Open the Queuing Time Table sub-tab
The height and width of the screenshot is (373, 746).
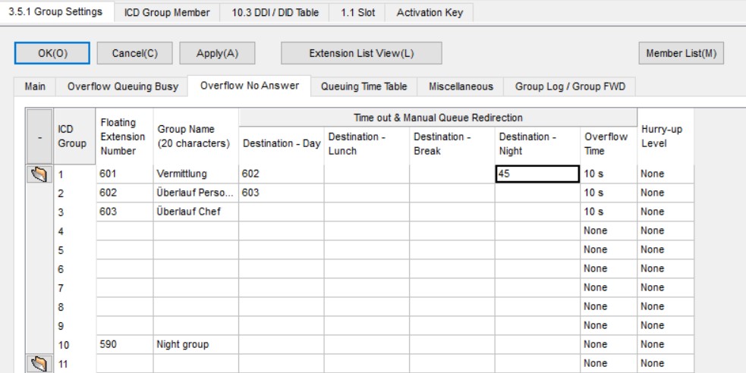[x=364, y=86]
